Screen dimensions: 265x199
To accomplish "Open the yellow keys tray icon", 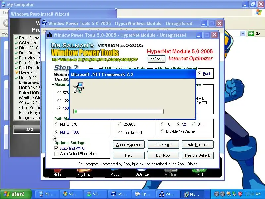I will (228, 194).
